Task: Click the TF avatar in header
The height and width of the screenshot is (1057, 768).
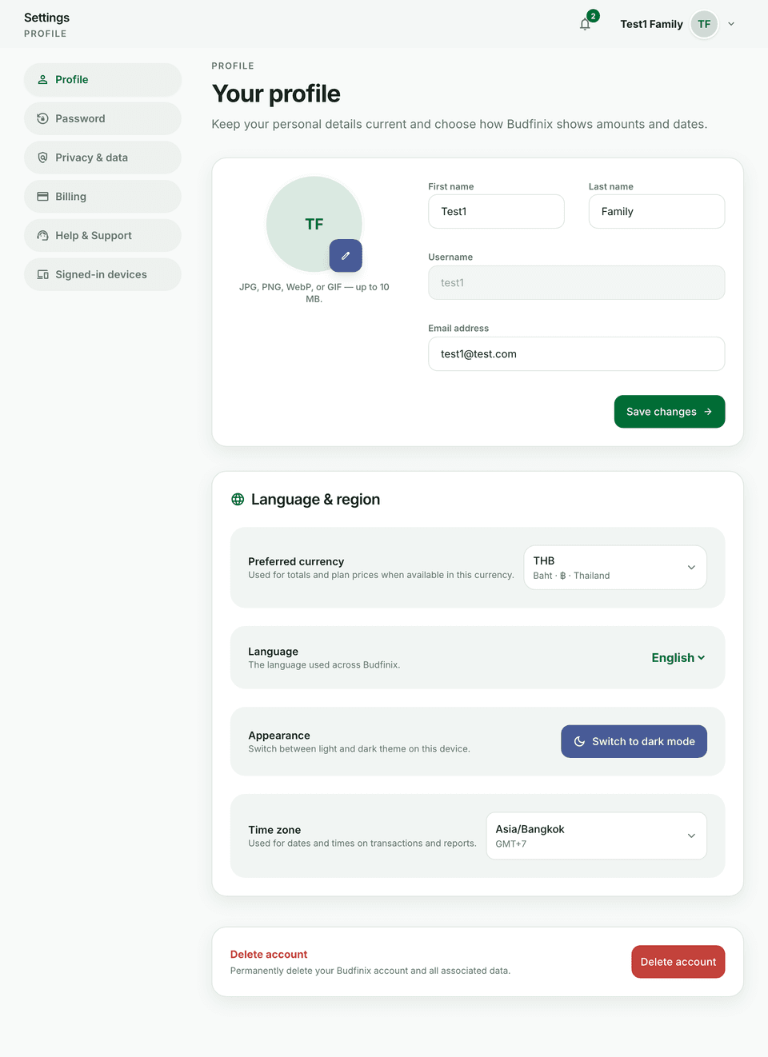Action: click(x=704, y=24)
